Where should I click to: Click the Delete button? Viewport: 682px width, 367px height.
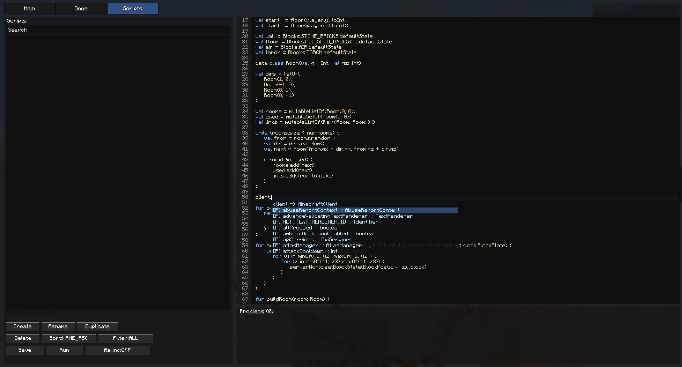pos(23,338)
